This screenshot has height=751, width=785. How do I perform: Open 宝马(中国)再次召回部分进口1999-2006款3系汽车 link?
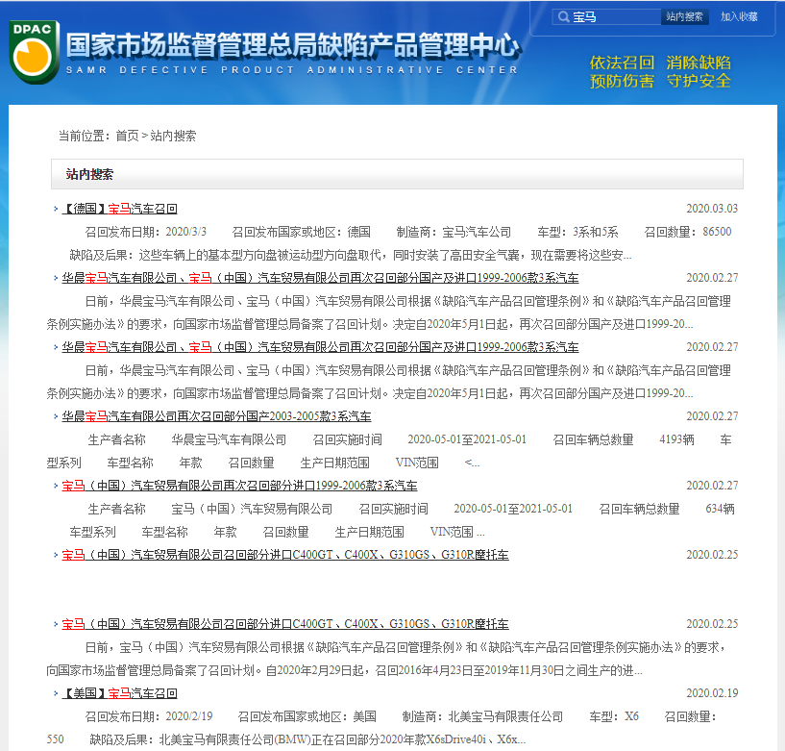pos(239,486)
